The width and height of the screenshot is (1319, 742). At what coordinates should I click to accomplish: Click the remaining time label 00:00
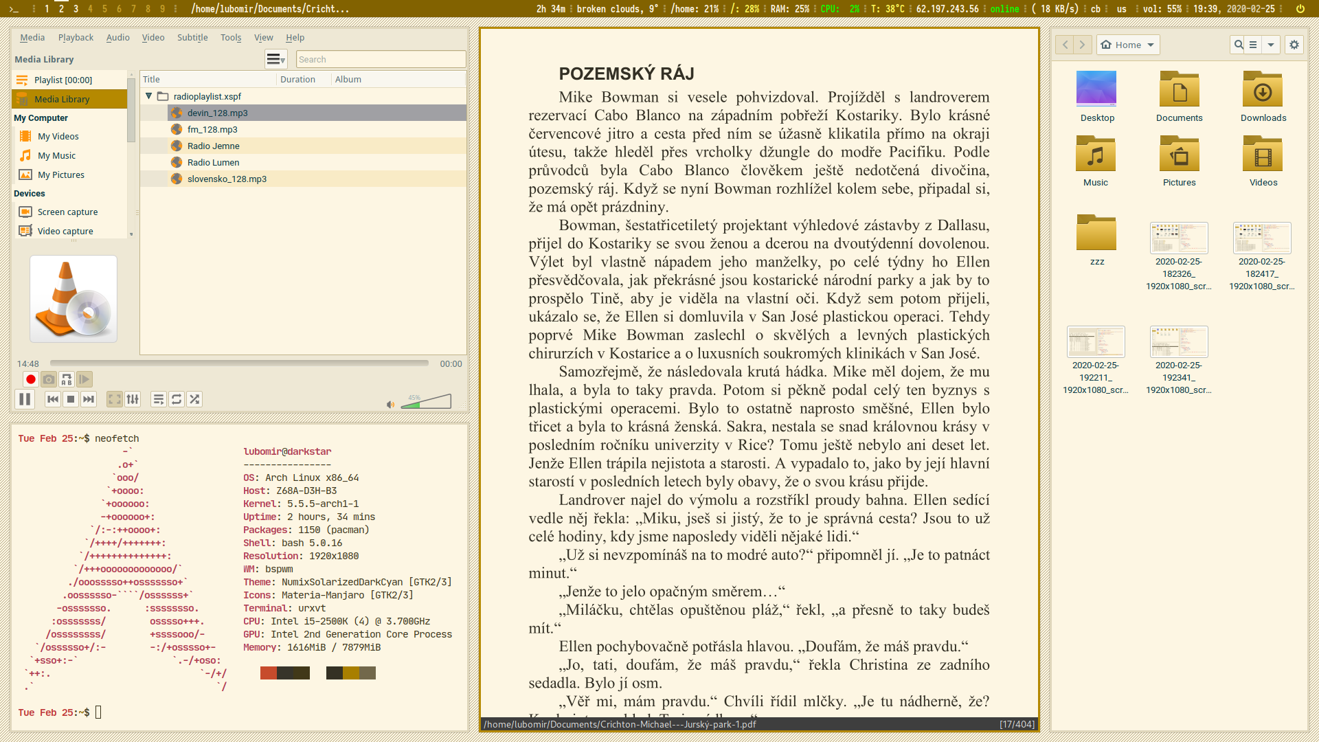point(451,363)
